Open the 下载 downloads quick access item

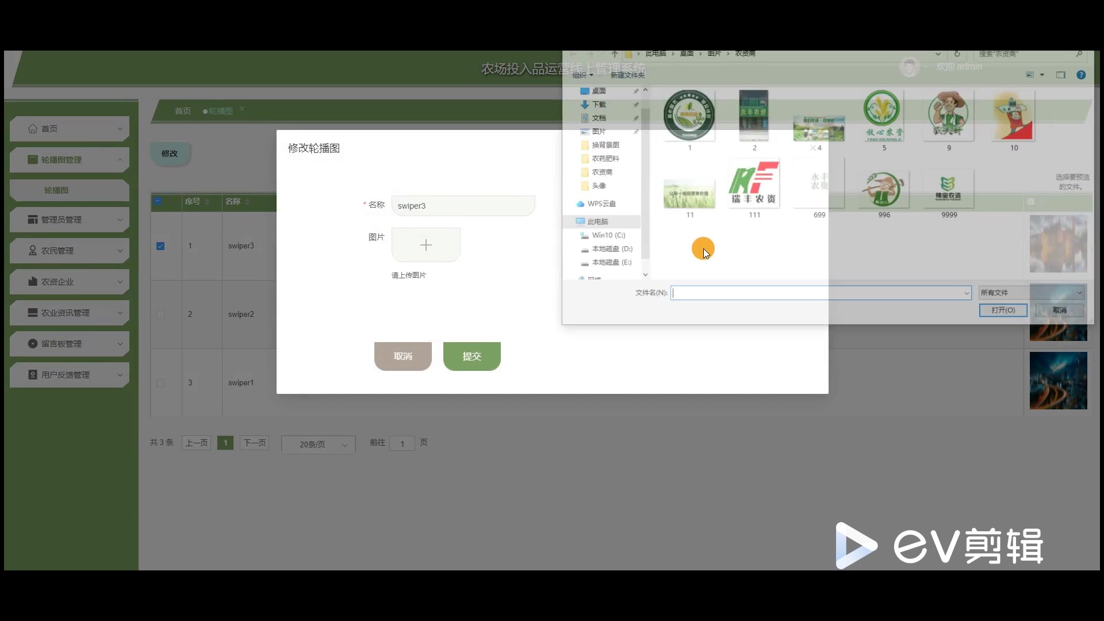(599, 105)
